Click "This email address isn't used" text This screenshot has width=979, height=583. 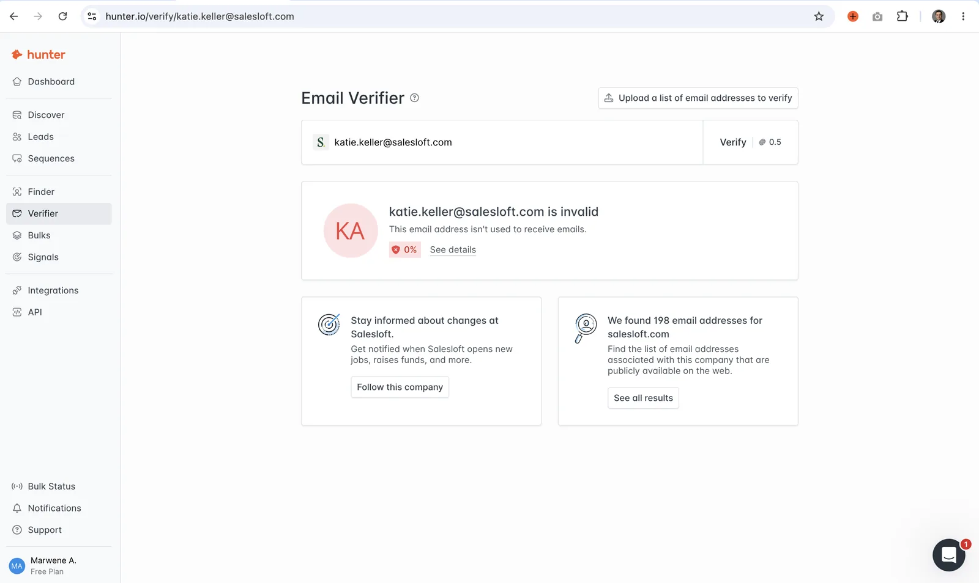pyautogui.click(x=488, y=230)
